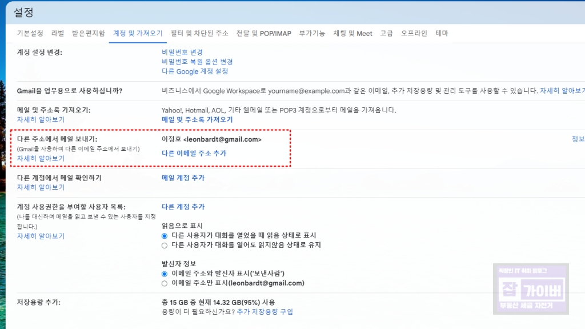
Task: Open the 기본설정 settings tab
Action: coord(30,34)
